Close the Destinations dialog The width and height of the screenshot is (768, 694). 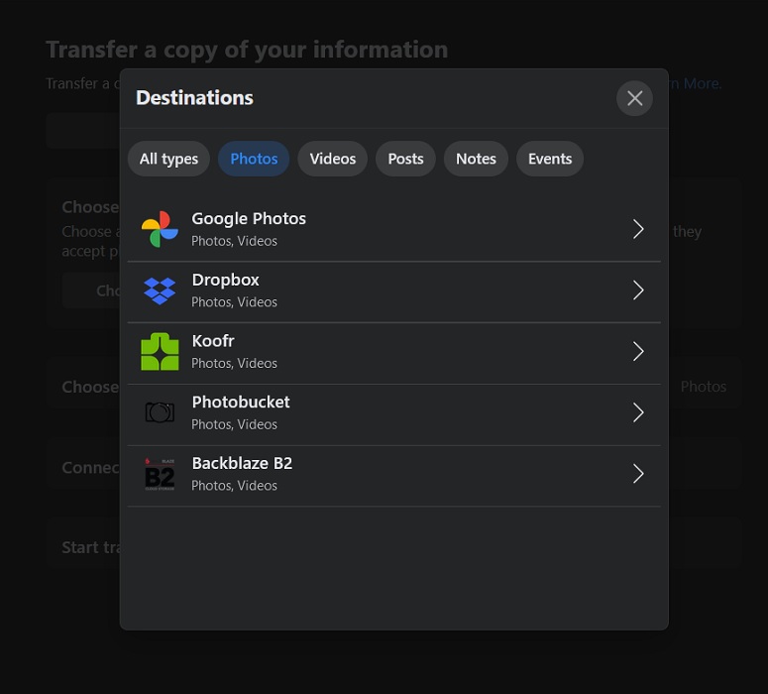(634, 98)
